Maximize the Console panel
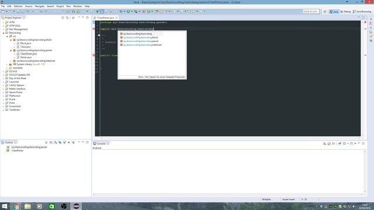 (x=363, y=143)
